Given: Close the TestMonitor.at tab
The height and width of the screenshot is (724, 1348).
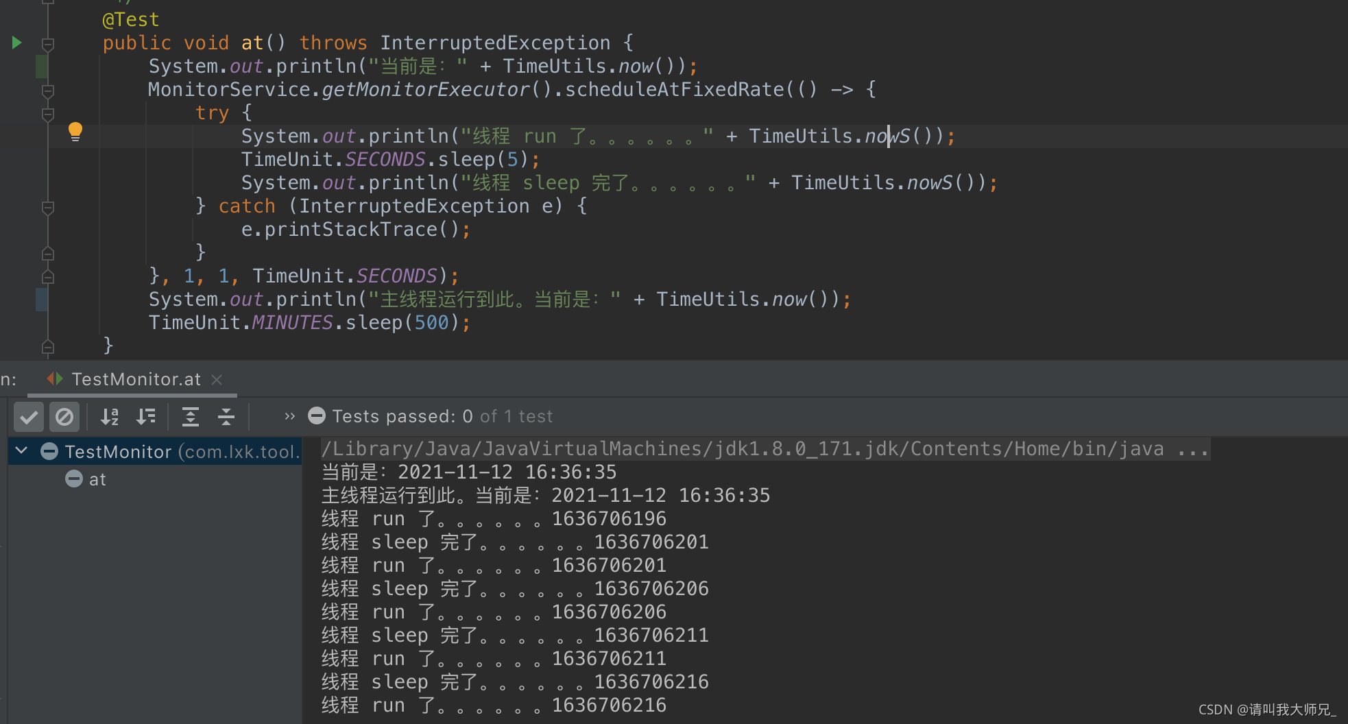Looking at the screenshot, I should pyautogui.click(x=217, y=379).
